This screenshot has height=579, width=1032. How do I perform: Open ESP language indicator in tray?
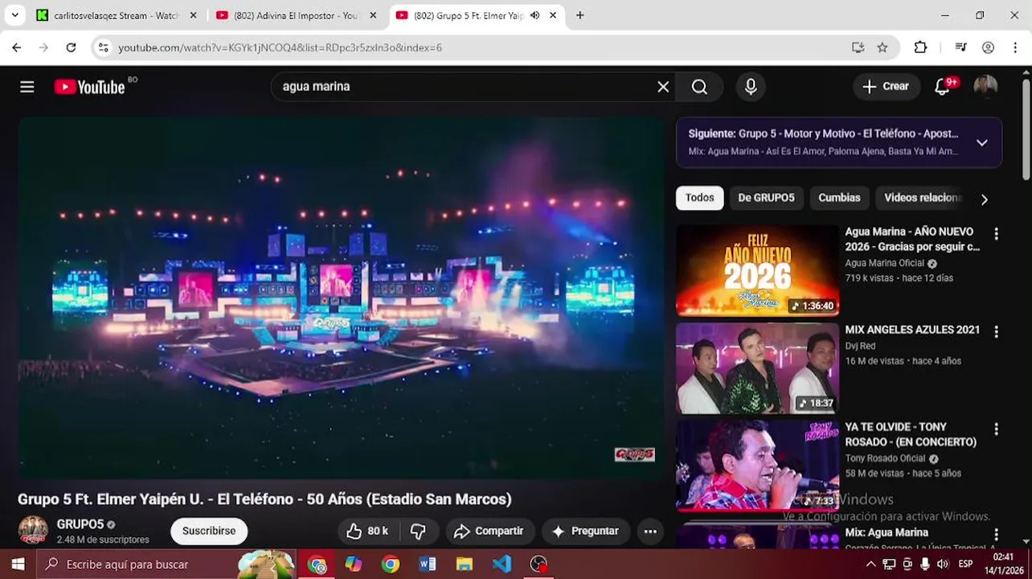click(x=965, y=565)
